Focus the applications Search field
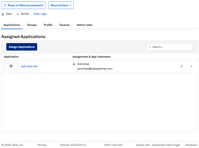Screen dimensions: 199x148 [x=172, y=47]
